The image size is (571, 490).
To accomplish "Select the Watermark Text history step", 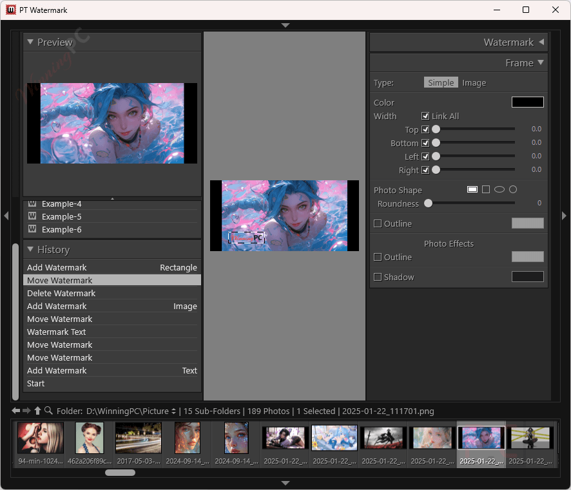I will (111, 332).
